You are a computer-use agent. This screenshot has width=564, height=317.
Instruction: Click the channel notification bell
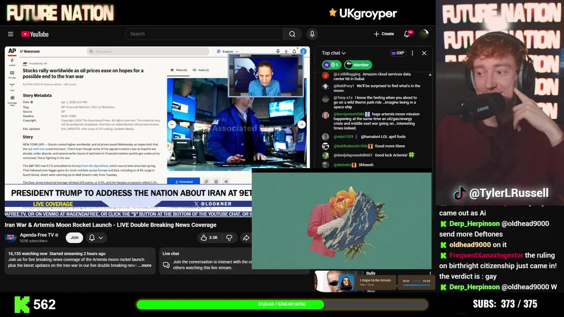click(92, 238)
